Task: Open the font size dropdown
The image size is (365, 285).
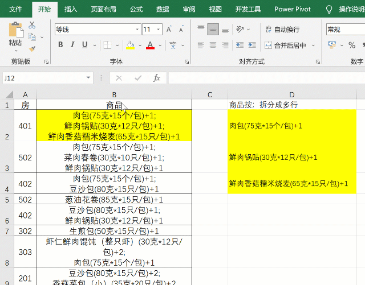Action: pyautogui.click(x=158, y=30)
